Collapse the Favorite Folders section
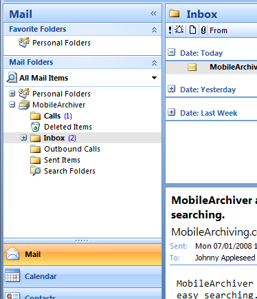Viewport: 257px width, 299px height. [154, 30]
